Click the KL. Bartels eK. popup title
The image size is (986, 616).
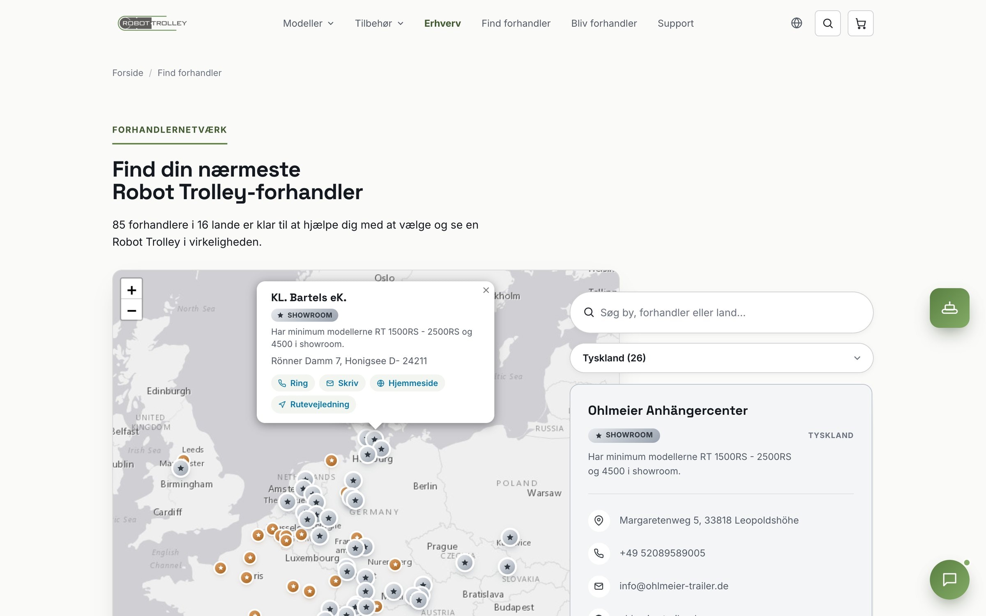(x=309, y=297)
